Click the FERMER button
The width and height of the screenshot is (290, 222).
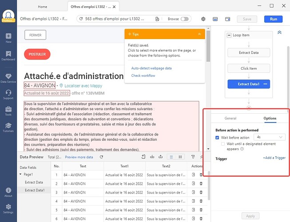click(36, 35)
